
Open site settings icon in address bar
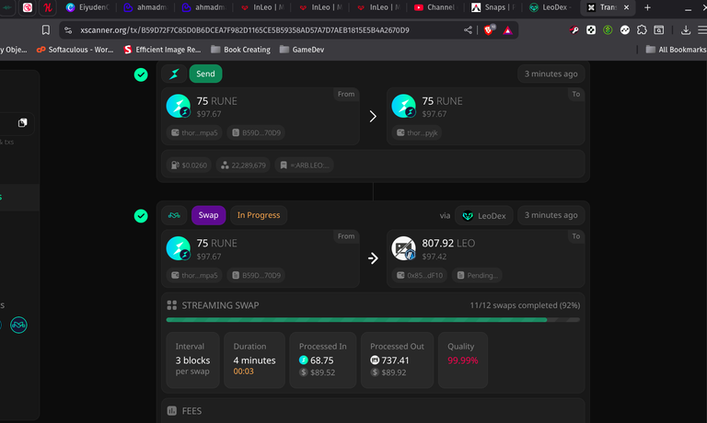(x=68, y=30)
